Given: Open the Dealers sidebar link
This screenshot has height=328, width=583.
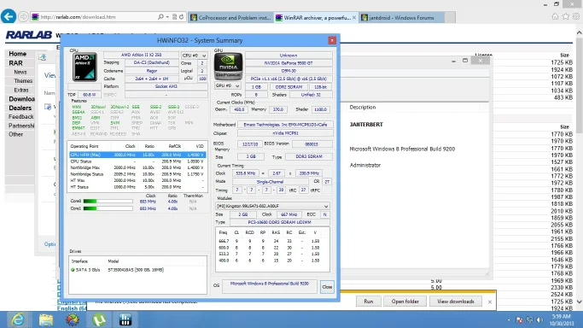Looking at the screenshot, I should (20, 108).
